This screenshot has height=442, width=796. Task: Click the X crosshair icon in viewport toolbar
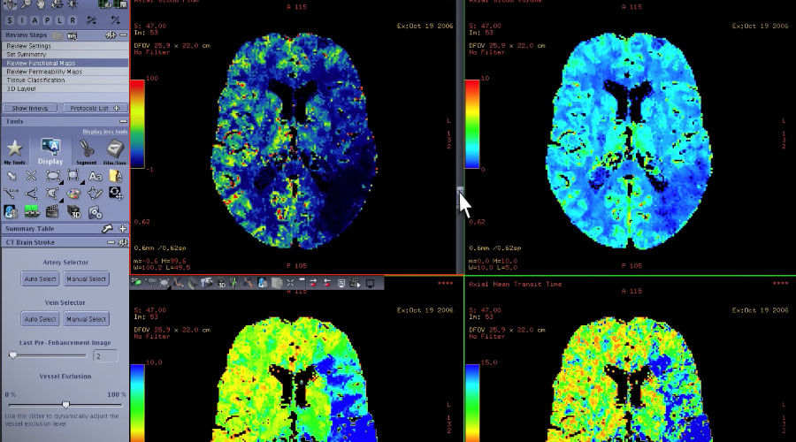[290, 283]
